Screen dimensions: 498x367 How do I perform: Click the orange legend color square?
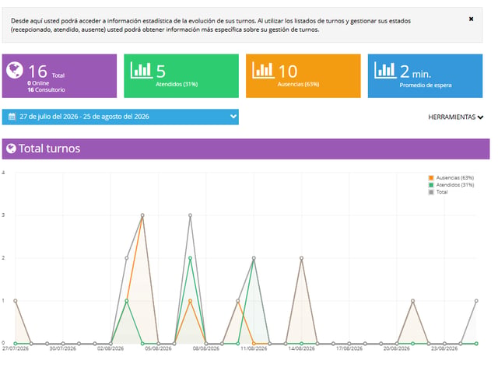[431, 178]
